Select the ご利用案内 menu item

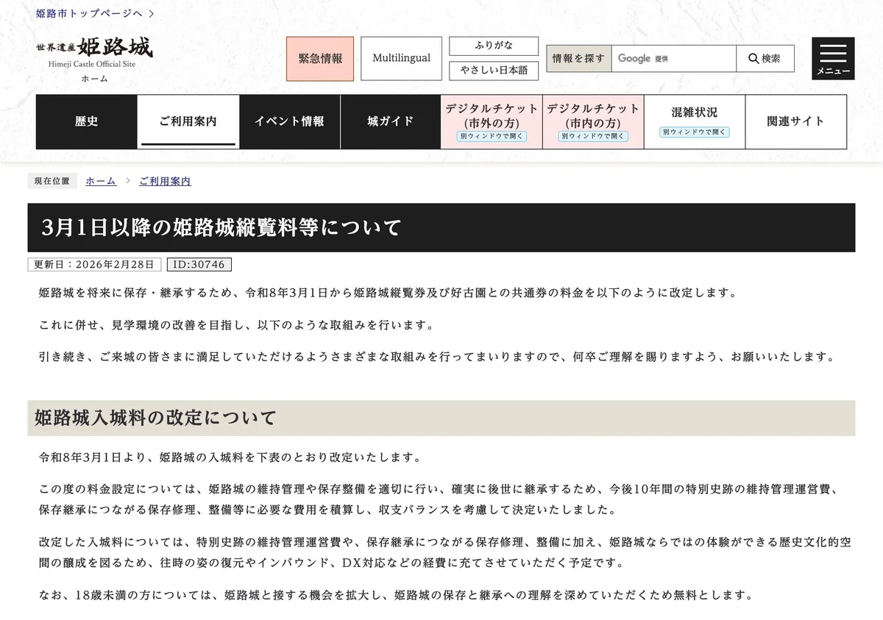[188, 121]
